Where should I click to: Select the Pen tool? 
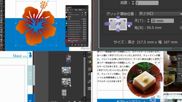click(1, 11)
